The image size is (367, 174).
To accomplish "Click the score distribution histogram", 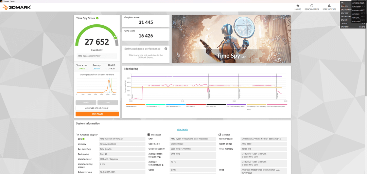I will [x=97, y=86].
